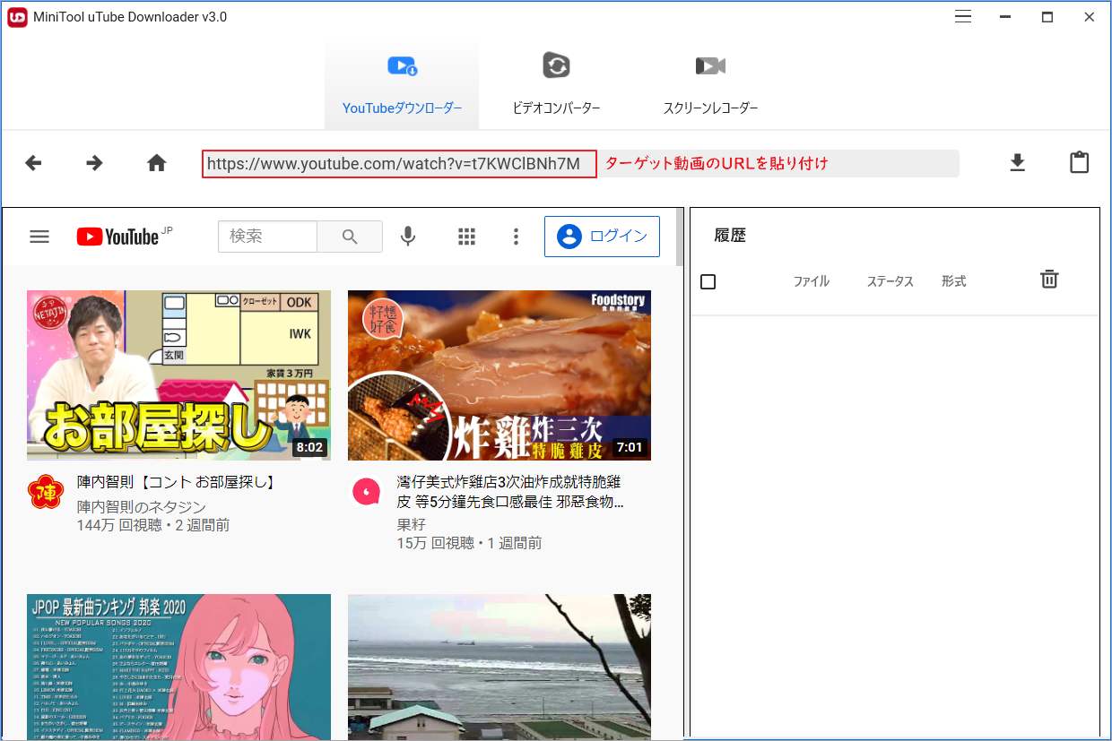Toggle the select-all checkbox in 履歴
The height and width of the screenshot is (741, 1112).
click(708, 281)
